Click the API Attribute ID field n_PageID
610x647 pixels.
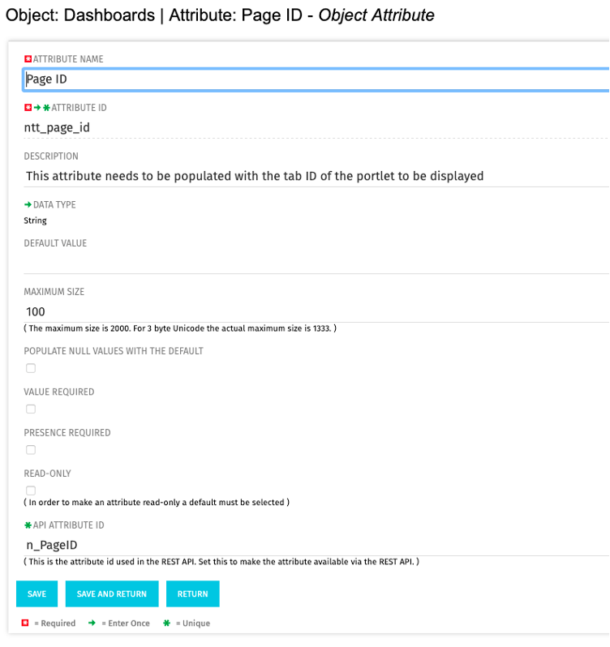[316, 546]
